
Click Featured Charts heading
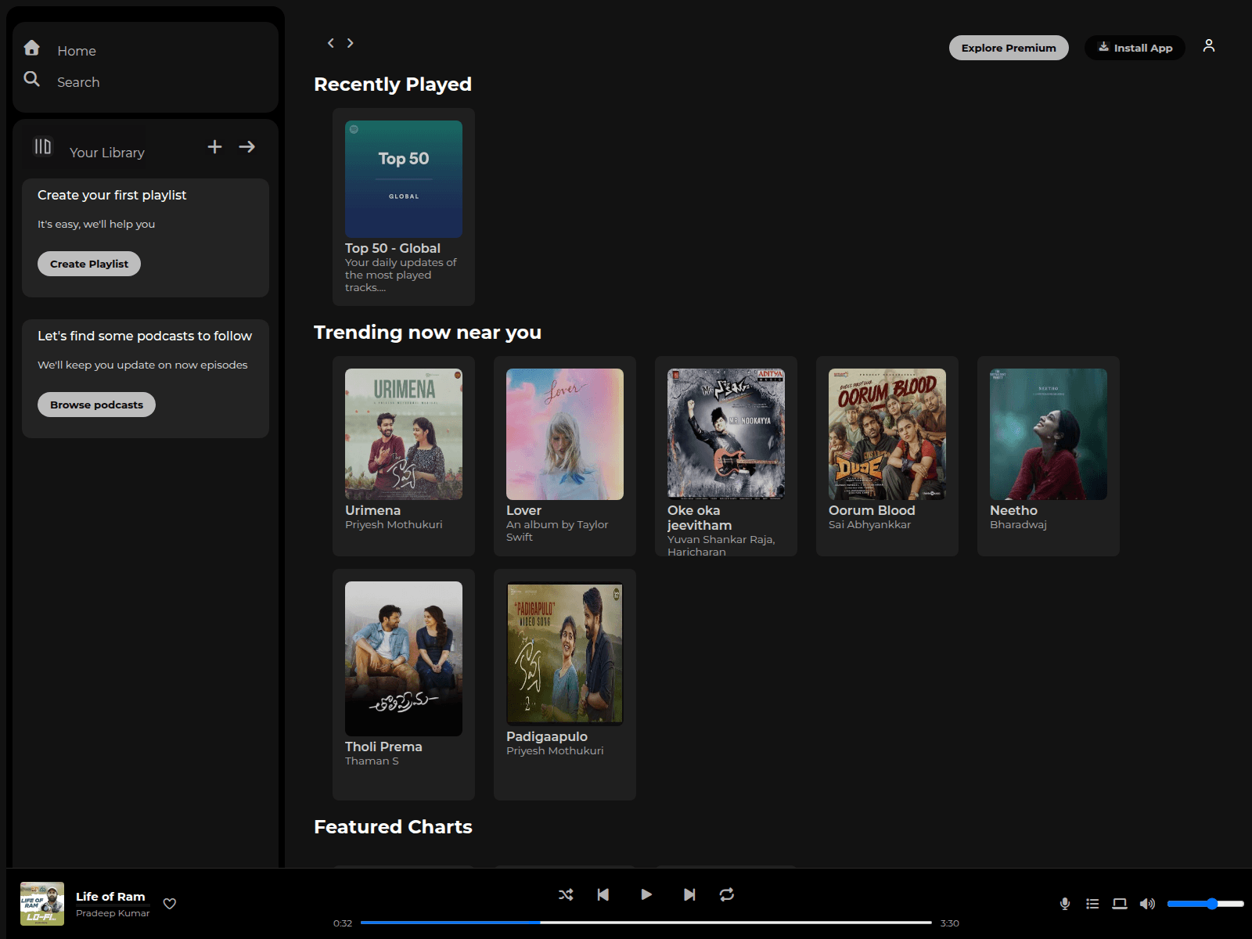393,827
